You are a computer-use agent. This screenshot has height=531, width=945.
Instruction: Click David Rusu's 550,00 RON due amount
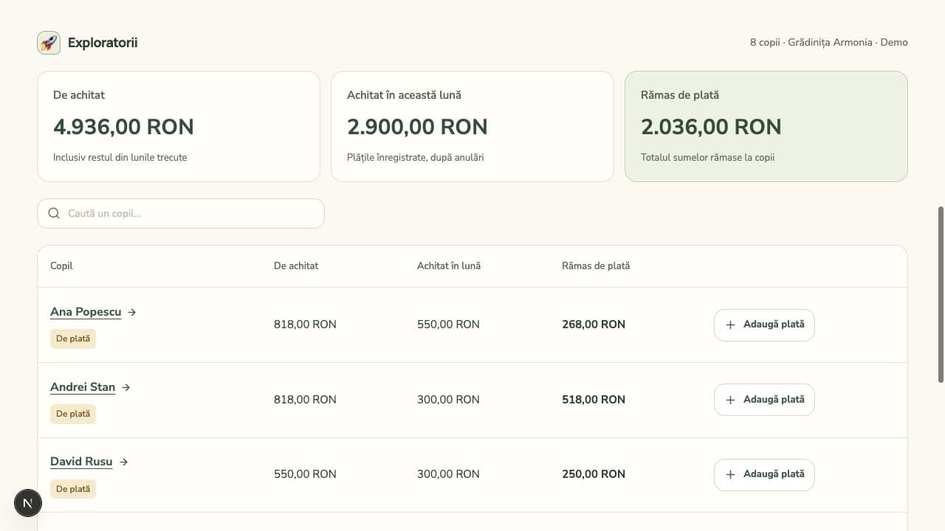pyautogui.click(x=305, y=474)
